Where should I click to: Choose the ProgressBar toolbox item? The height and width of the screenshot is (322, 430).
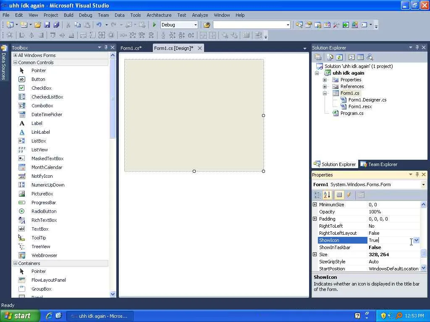pyautogui.click(x=44, y=203)
